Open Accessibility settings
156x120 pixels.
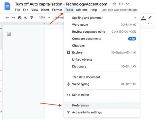click(x=102, y=112)
